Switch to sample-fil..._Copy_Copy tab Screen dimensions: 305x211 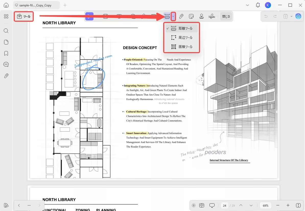(36, 5)
